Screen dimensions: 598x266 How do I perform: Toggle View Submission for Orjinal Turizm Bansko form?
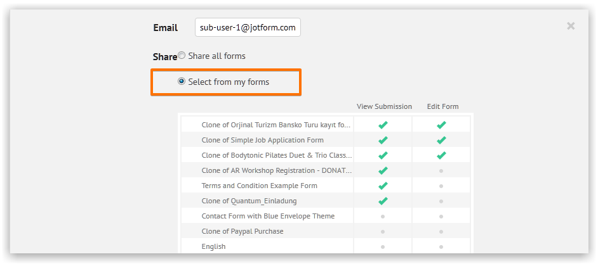[x=382, y=125]
